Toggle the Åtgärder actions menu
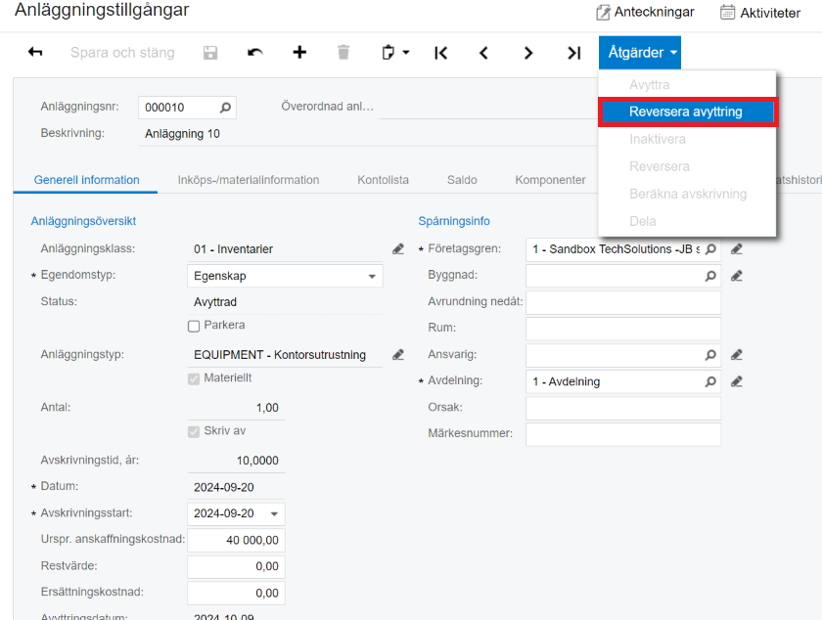822x620 pixels. tap(640, 53)
